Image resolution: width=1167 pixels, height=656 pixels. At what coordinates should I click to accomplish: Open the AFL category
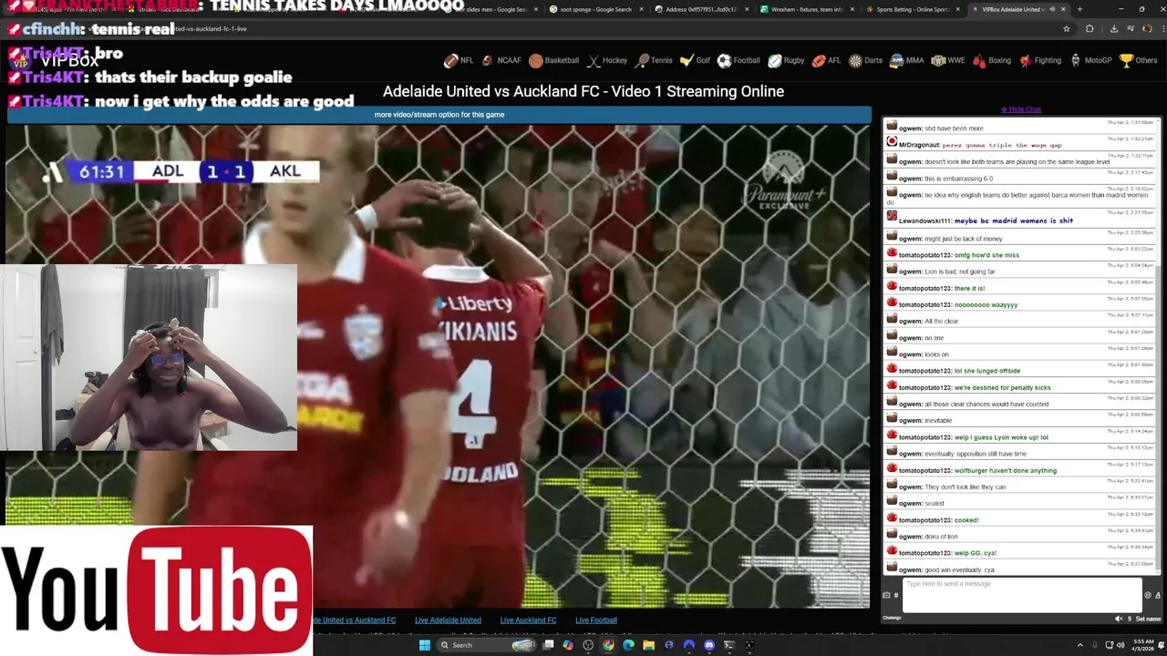point(826,61)
